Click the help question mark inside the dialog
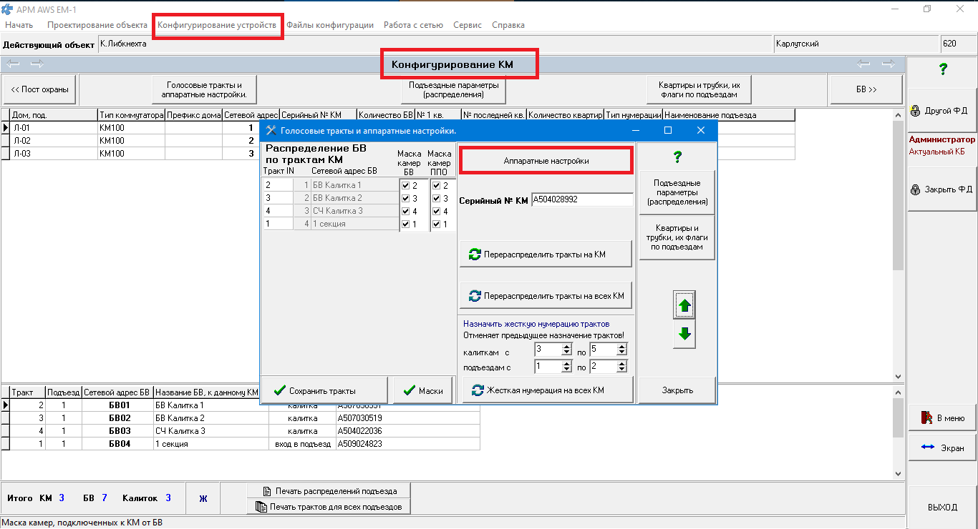 677,157
